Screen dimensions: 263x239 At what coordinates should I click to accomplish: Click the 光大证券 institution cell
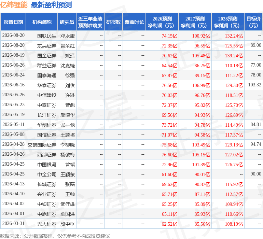point(47,224)
